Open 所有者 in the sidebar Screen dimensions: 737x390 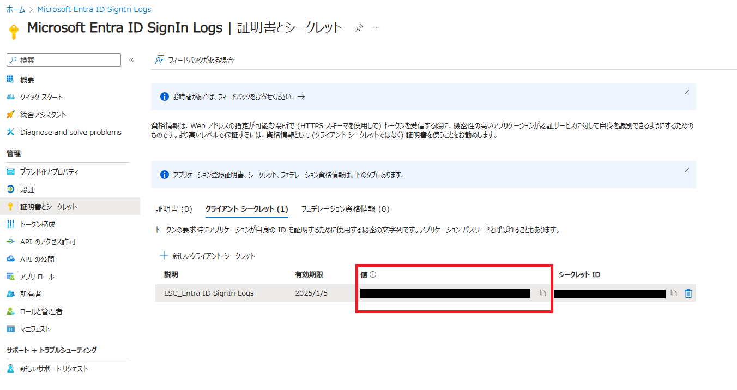31,294
